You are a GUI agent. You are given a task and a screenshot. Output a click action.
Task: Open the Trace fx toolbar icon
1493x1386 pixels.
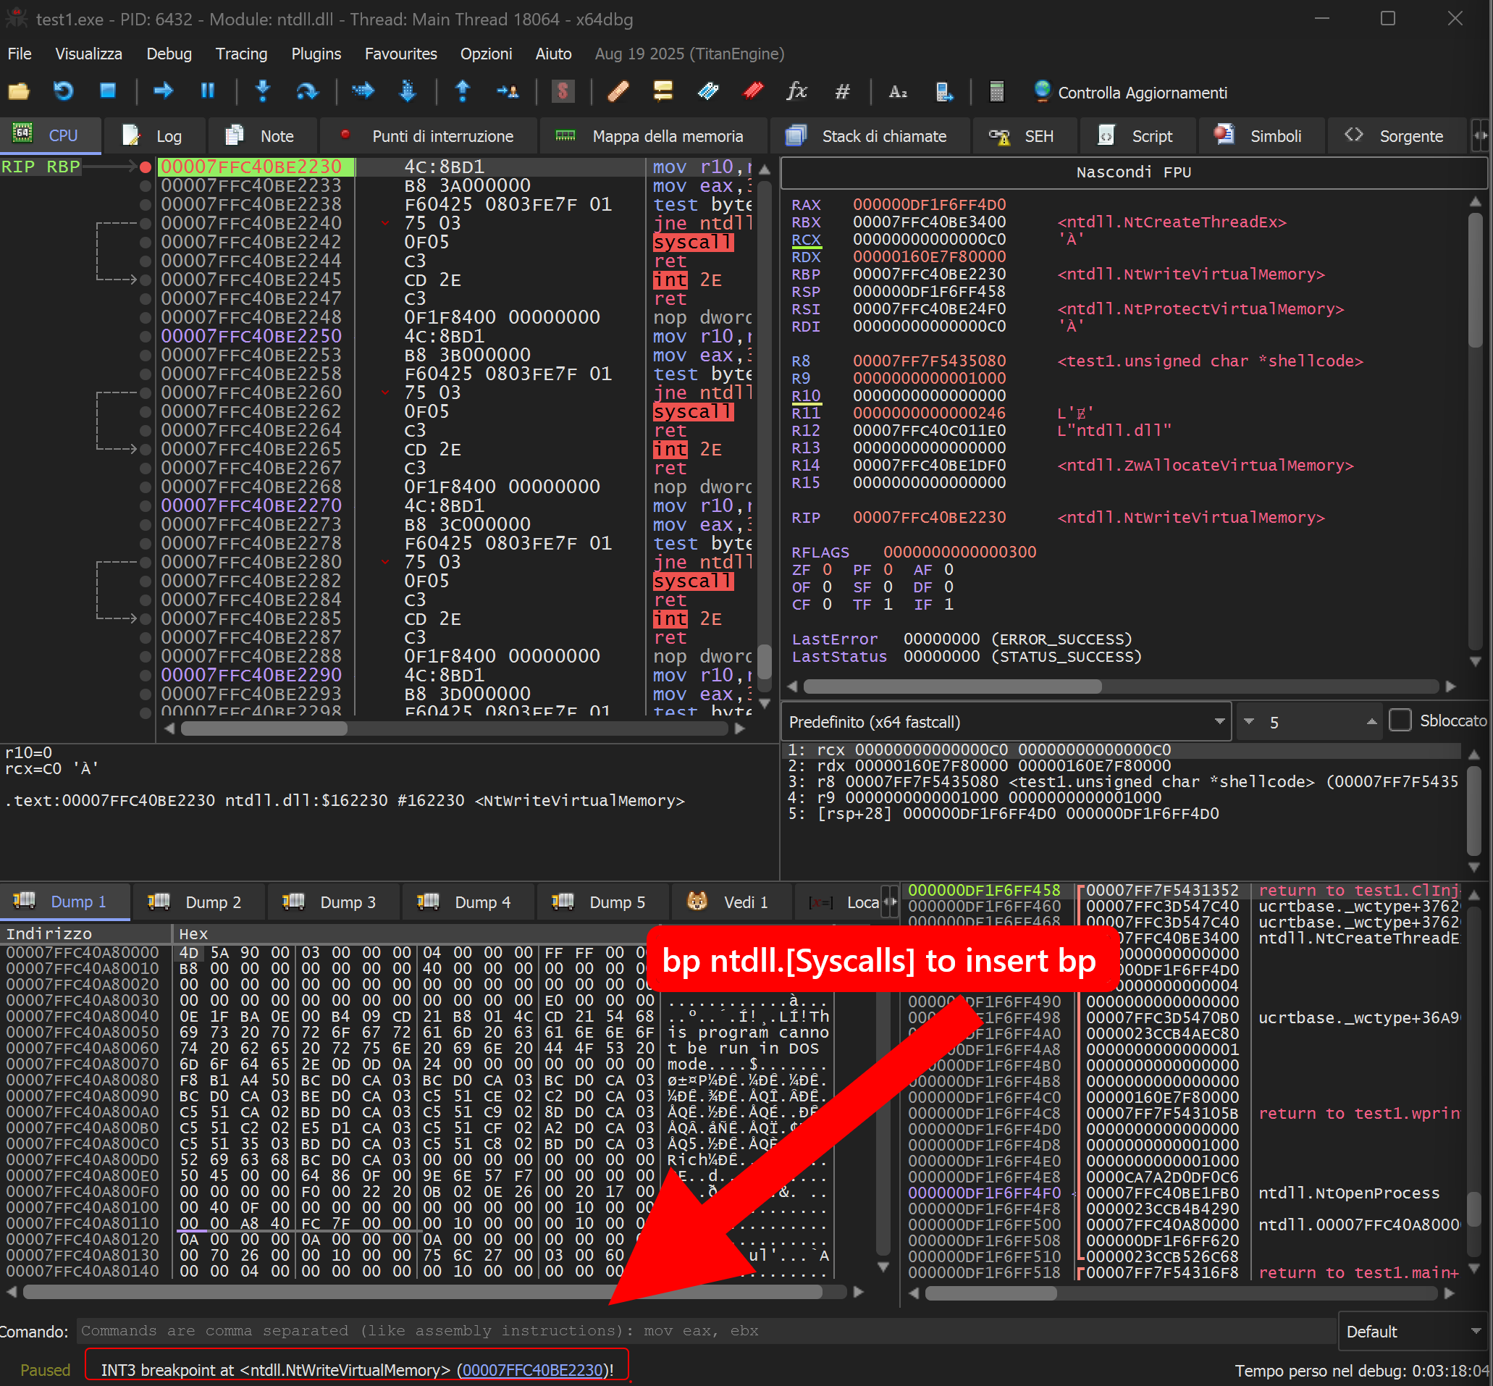point(796,91)
